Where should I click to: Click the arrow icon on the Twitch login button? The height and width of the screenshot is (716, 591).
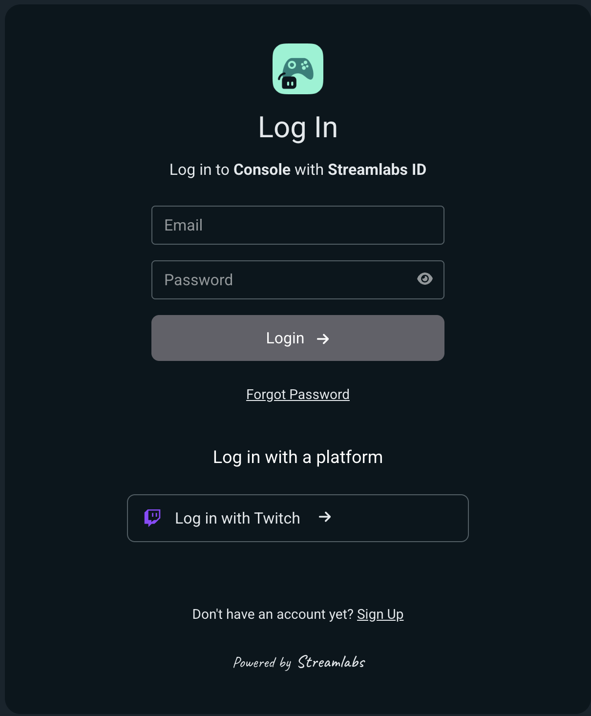pyautogui.click(x=325, y=517)
